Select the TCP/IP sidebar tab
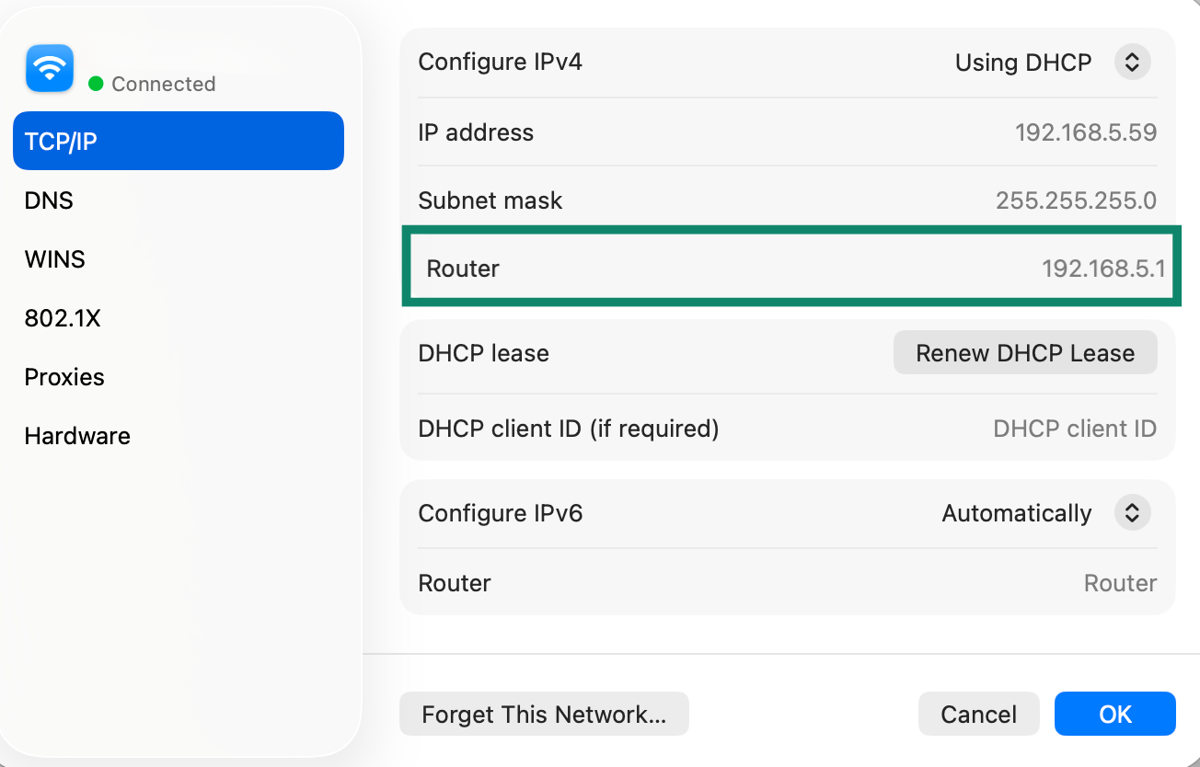Viewport: 1200px width, 767px height. click(179, 141)
